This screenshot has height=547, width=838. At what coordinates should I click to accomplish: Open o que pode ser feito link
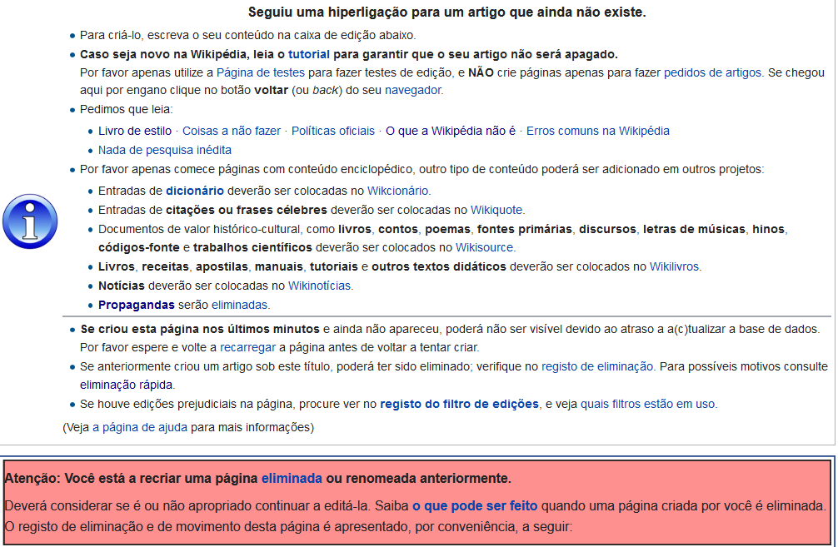tap(475, 506)
